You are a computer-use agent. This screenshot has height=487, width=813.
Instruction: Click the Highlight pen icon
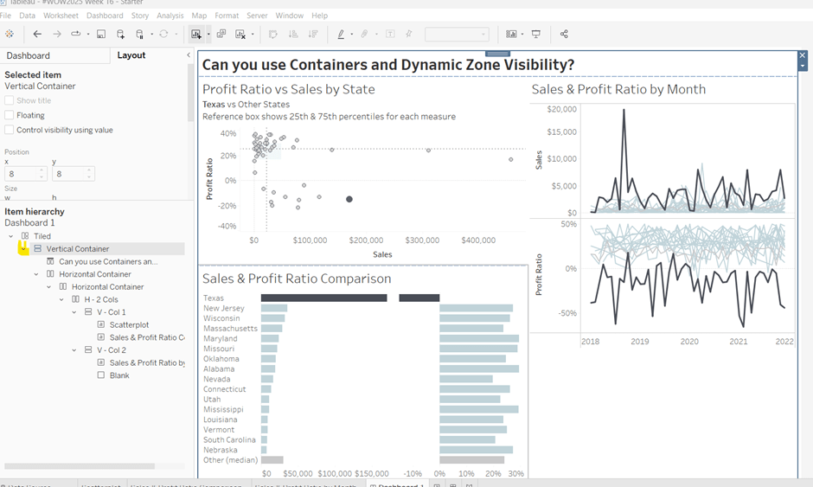coord(341,34)
